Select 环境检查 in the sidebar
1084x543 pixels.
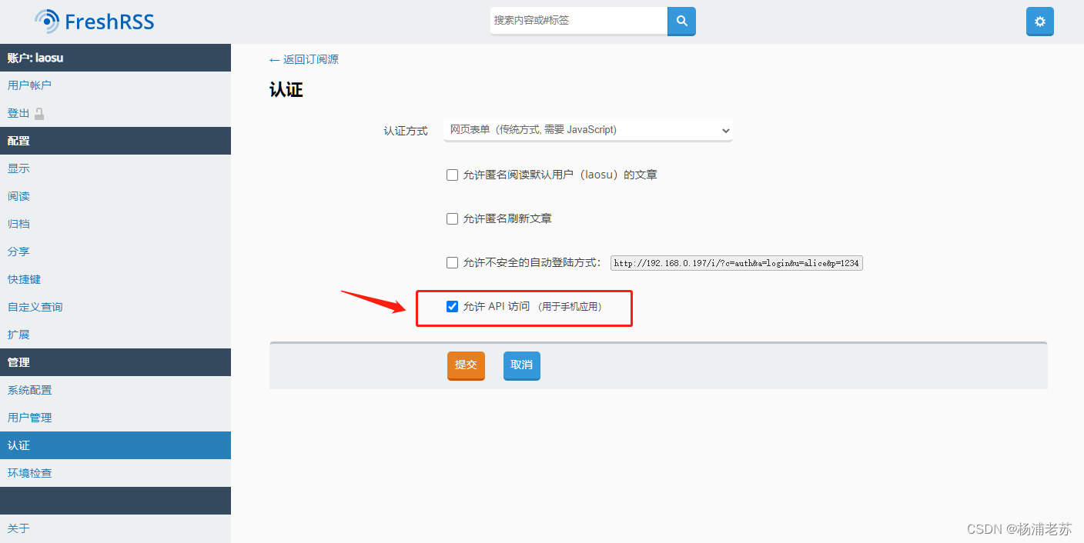point(30,472)
